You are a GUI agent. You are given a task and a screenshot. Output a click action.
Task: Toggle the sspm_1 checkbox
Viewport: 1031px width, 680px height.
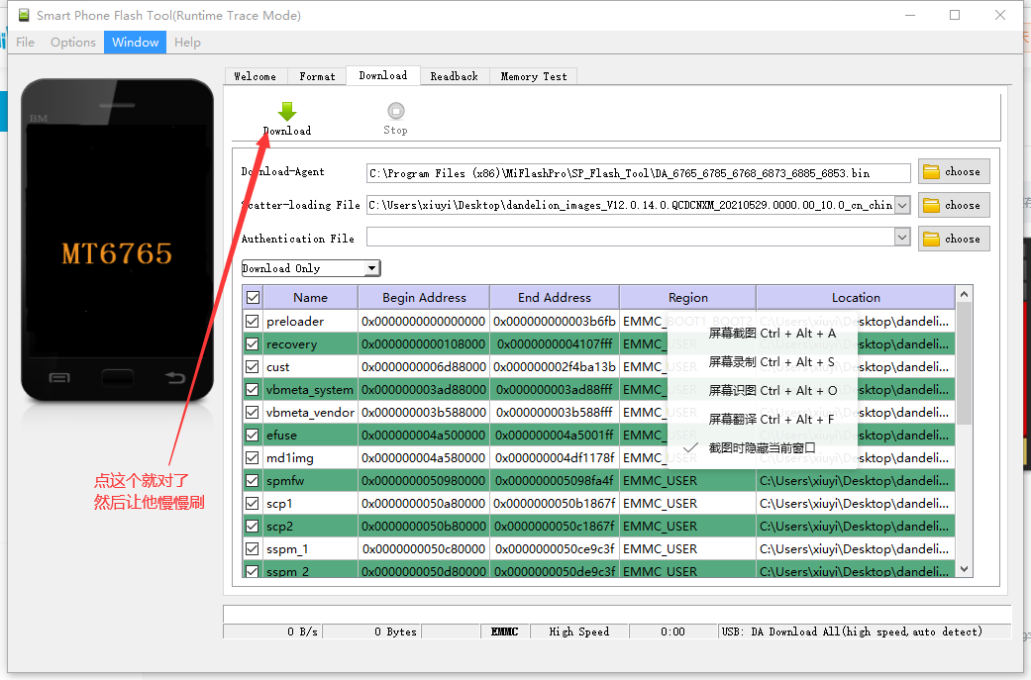[x=252, y=548]
